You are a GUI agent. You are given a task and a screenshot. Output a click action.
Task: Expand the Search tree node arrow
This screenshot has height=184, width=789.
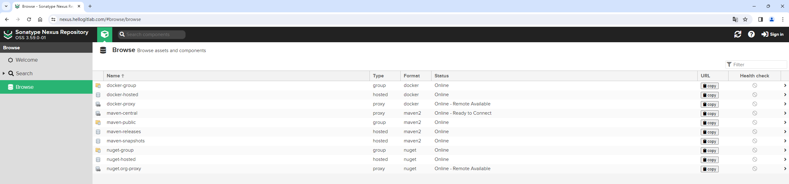pos(4,73)
